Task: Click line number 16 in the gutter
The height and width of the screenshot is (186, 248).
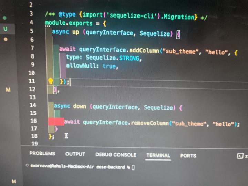Action: pos(33,121)
